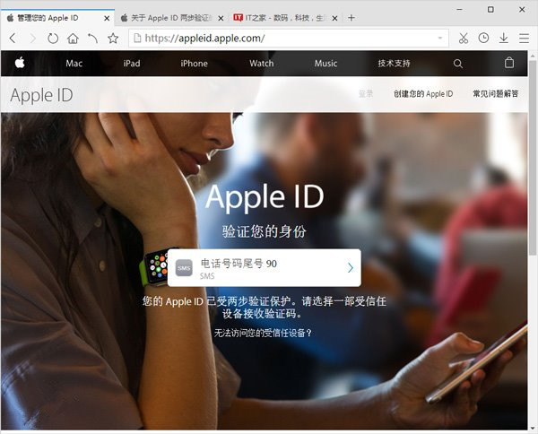Click the undo arrow icon in toolbar
The width and height of the screenshot is (538, 434).
(92, 39)
